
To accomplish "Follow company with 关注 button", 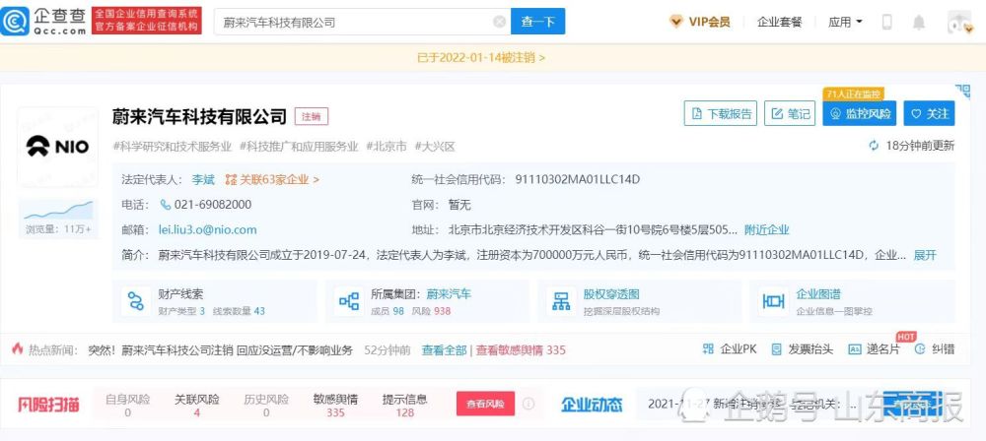I will coord(930,114).
